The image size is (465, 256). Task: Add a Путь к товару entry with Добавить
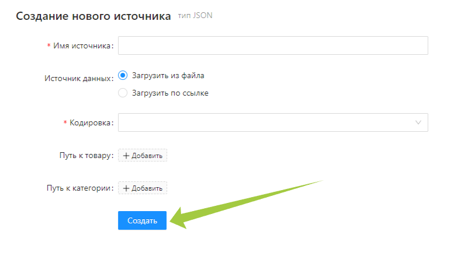[143, 156]
